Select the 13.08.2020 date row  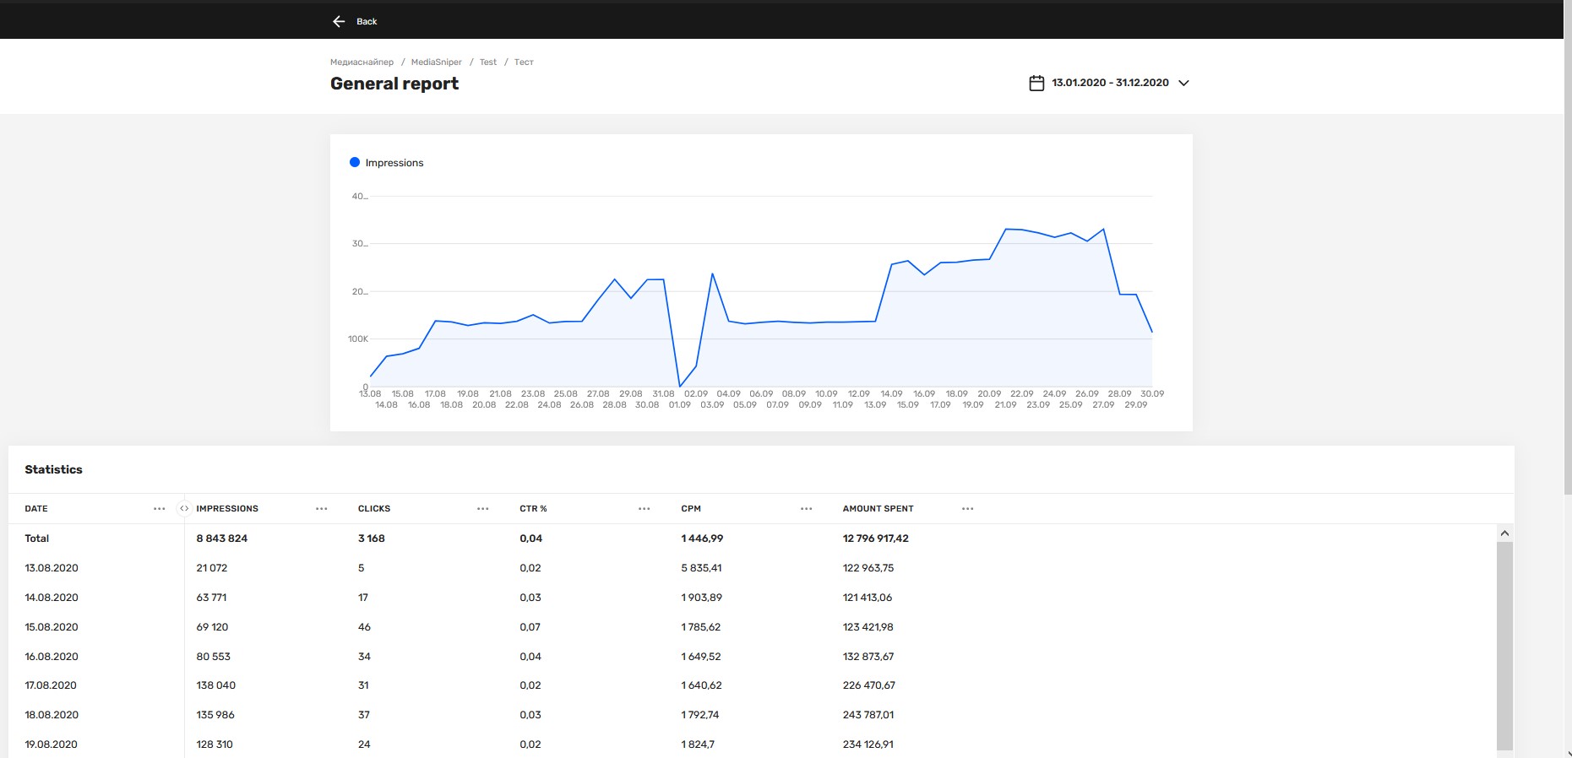click(x=52, y=568)
